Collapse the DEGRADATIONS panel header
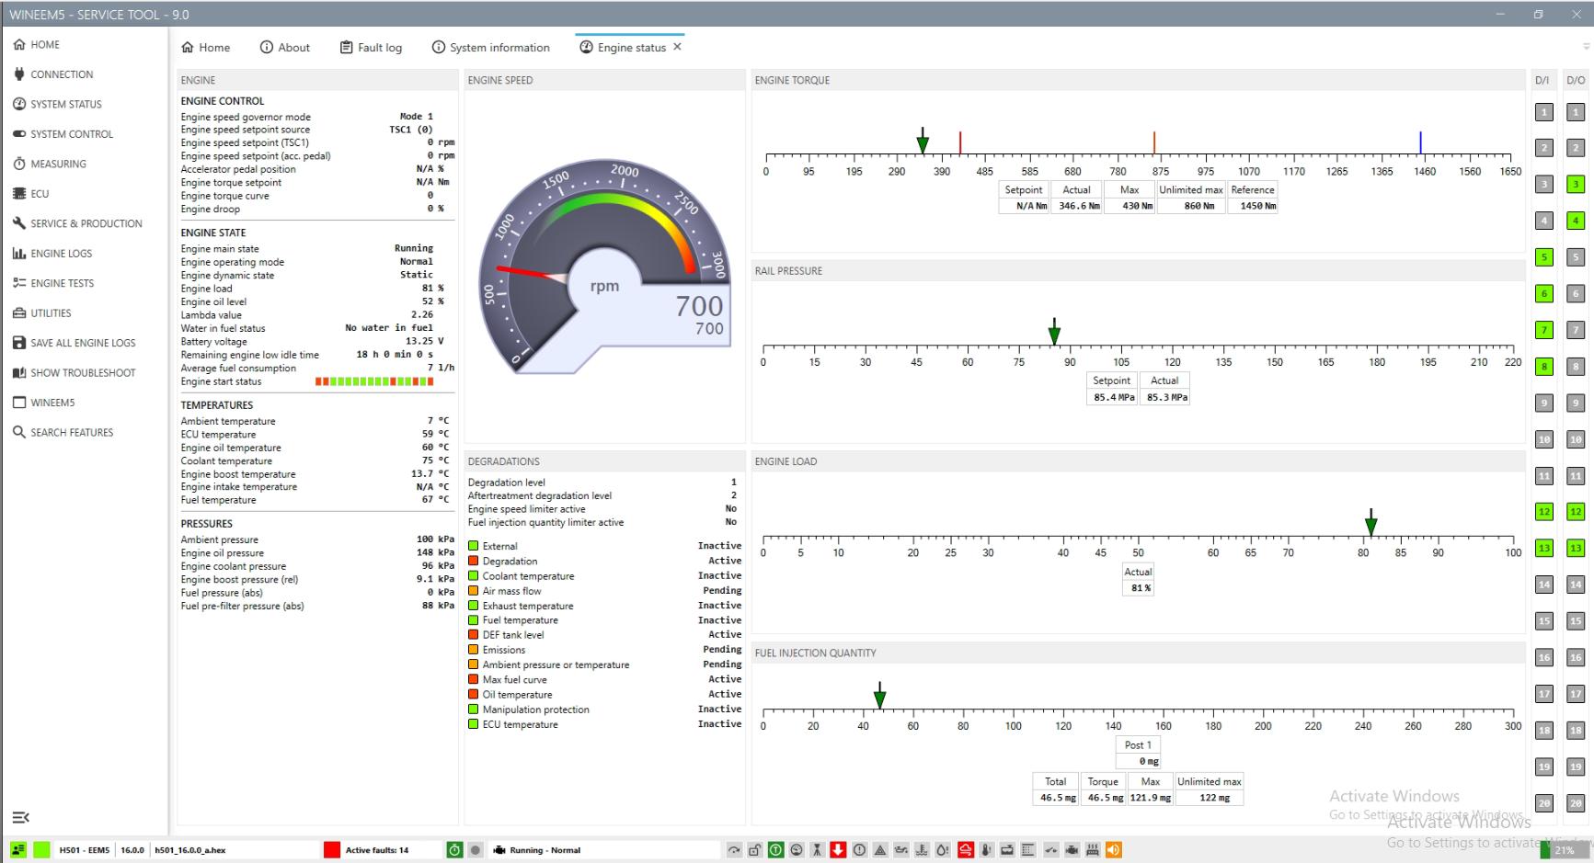The width and height of the screenshot is (1594, 863). point(603,460)
